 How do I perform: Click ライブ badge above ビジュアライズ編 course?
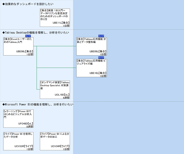pos(101,58)
